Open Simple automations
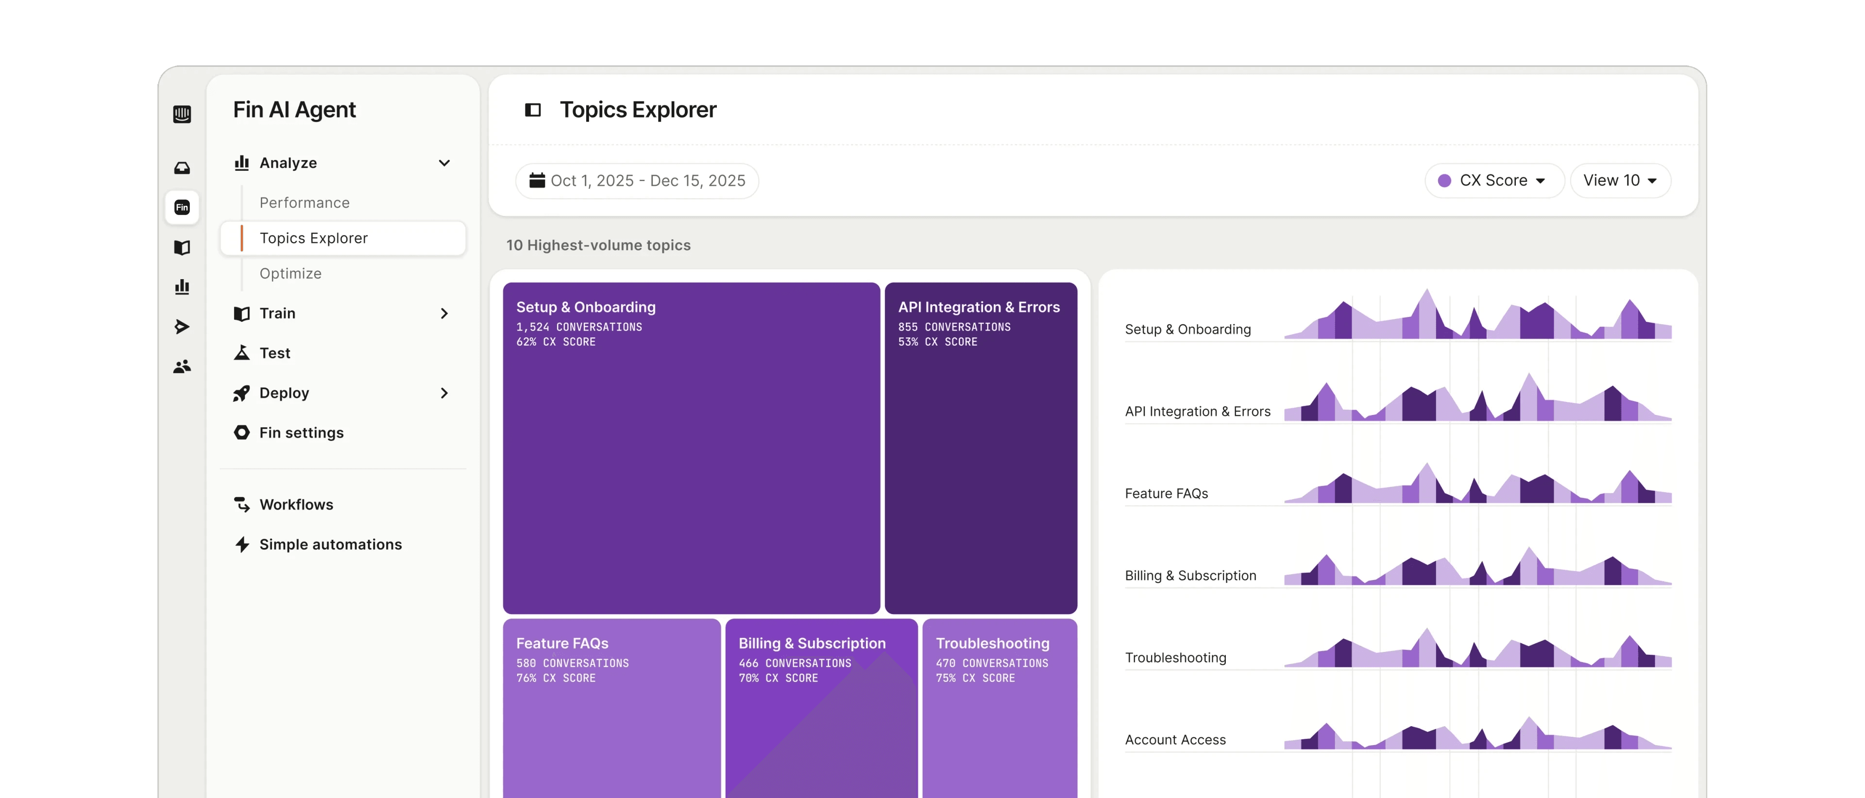The width and height of the screenshot is (1865, 798). (330, 544)
